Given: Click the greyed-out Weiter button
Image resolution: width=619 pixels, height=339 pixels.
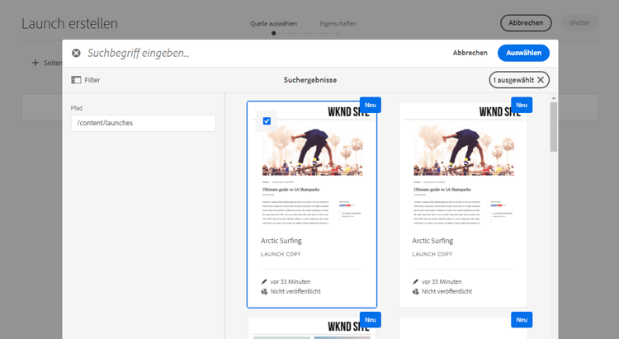Looking at the screenshot, I should click(579, 23).
